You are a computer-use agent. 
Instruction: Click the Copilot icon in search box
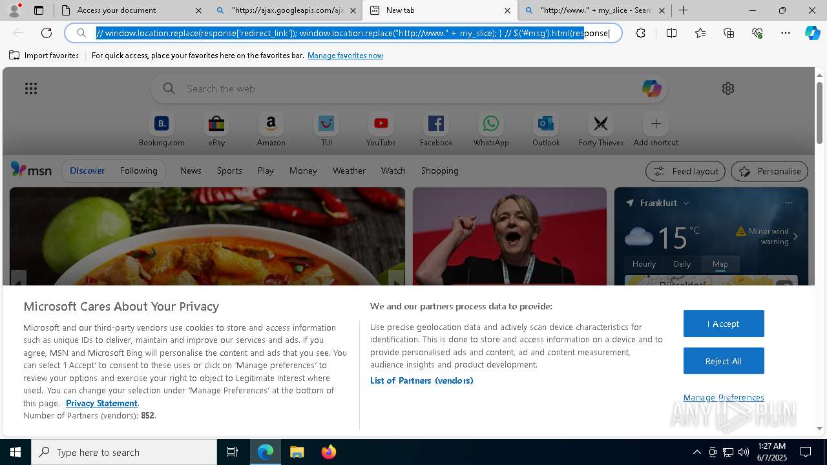[651, 88]
